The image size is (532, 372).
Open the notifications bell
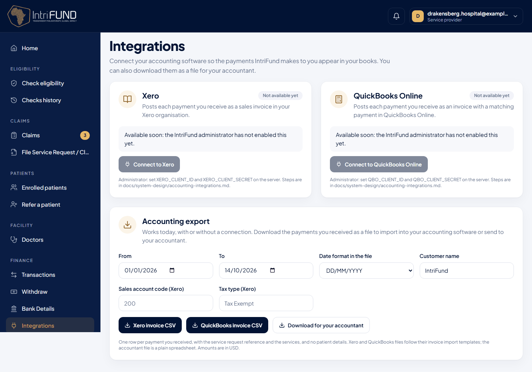396,16
